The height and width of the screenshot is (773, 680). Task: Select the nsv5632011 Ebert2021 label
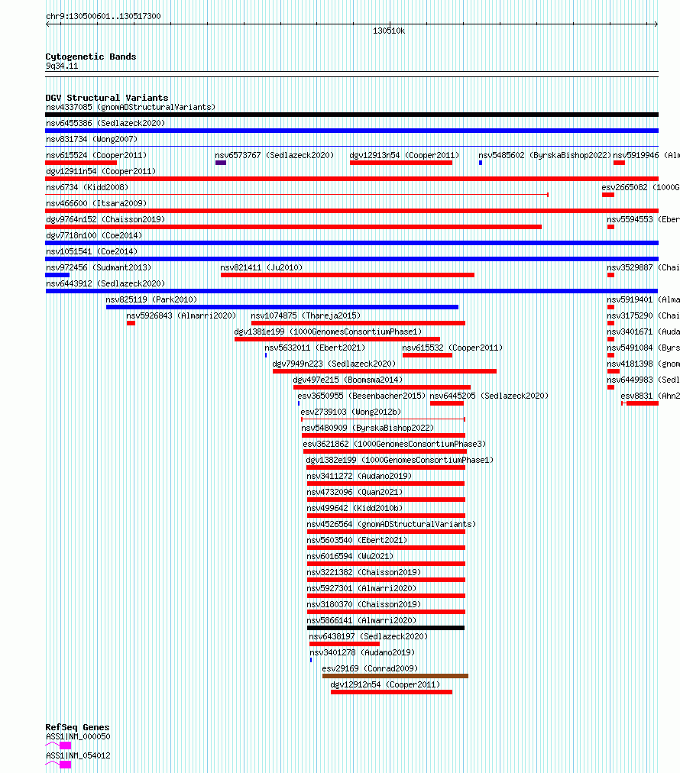pyautogui.click(x=315, y=348)
